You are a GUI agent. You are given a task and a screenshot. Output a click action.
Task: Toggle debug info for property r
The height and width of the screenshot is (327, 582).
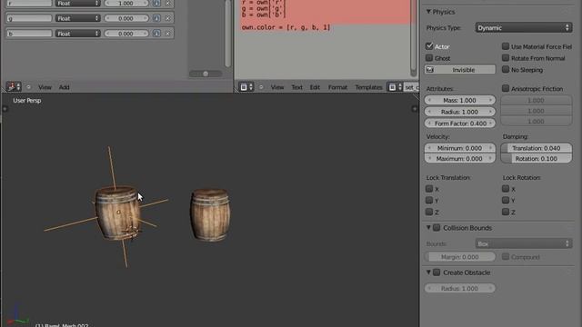click(x=156, y=3)
